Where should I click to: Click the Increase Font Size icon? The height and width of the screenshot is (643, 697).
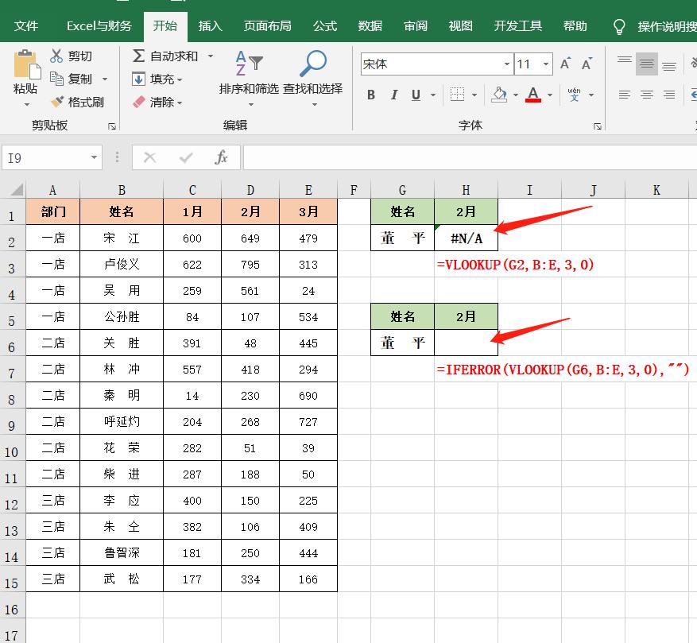pos(565,64)
